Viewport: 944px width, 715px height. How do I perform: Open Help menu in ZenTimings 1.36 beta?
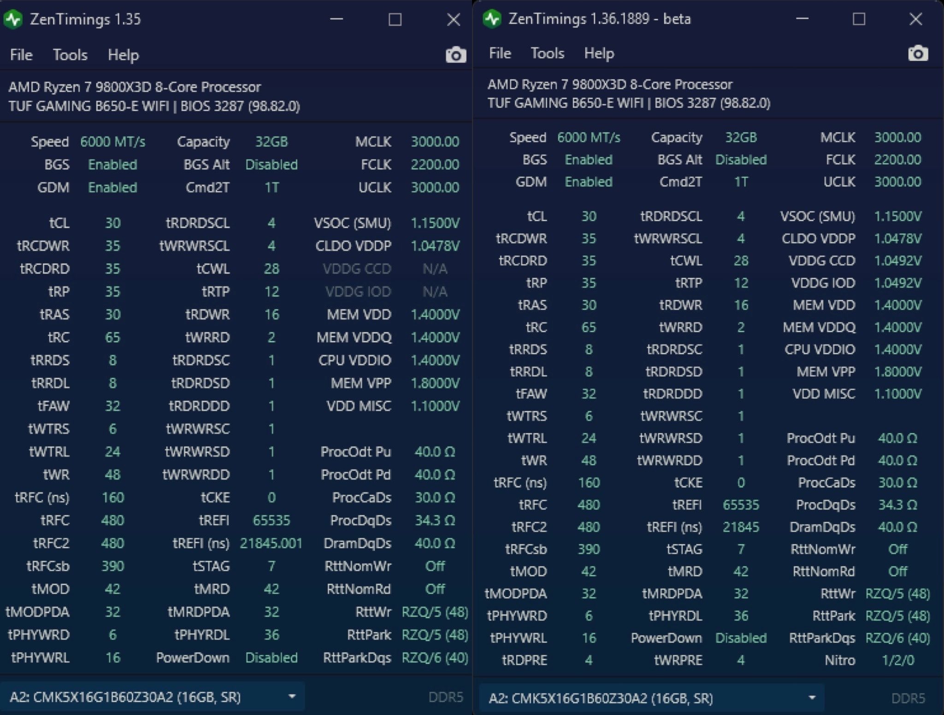pyautogui.click(x=599, y=53)
